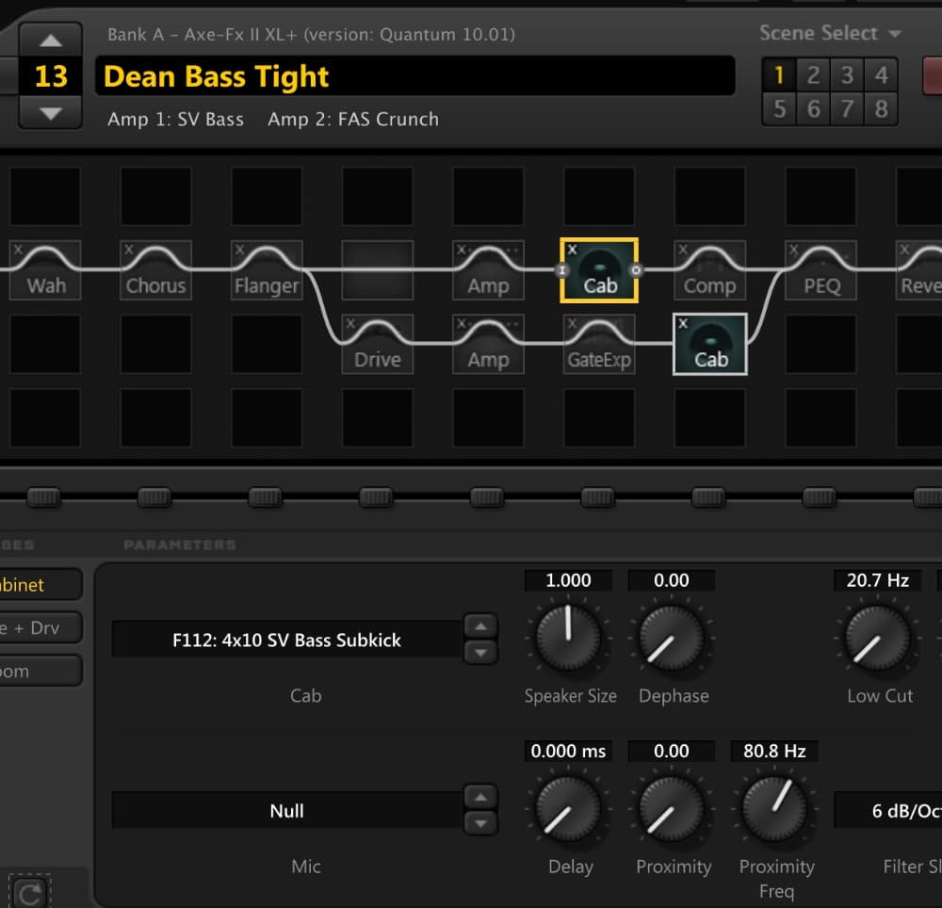This screenshot has width=942, height=908.
Task: Switch to the Pre + Drv page tab
Action: pyautogui.click(x=40, y=628)
